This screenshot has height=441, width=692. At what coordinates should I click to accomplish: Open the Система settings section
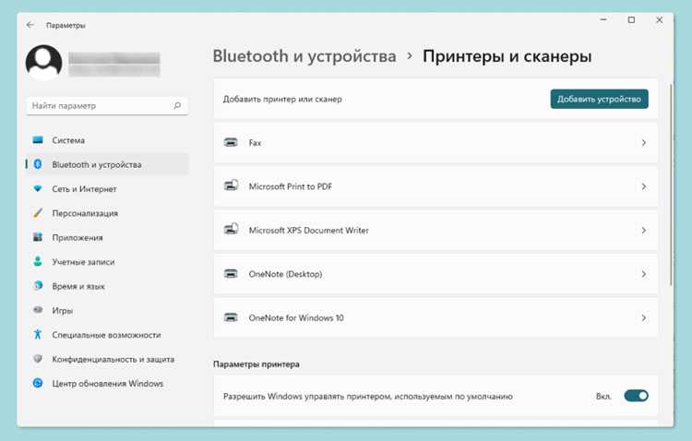click(x=107, y=140)
